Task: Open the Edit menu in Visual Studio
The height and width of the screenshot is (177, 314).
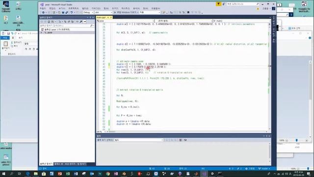Action: click(52, 8)
